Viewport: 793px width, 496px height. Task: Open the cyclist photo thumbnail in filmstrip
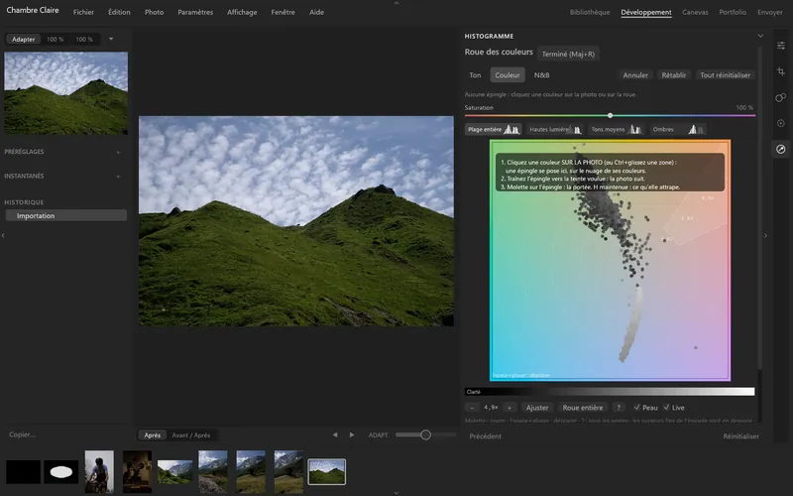coord(99,472)
